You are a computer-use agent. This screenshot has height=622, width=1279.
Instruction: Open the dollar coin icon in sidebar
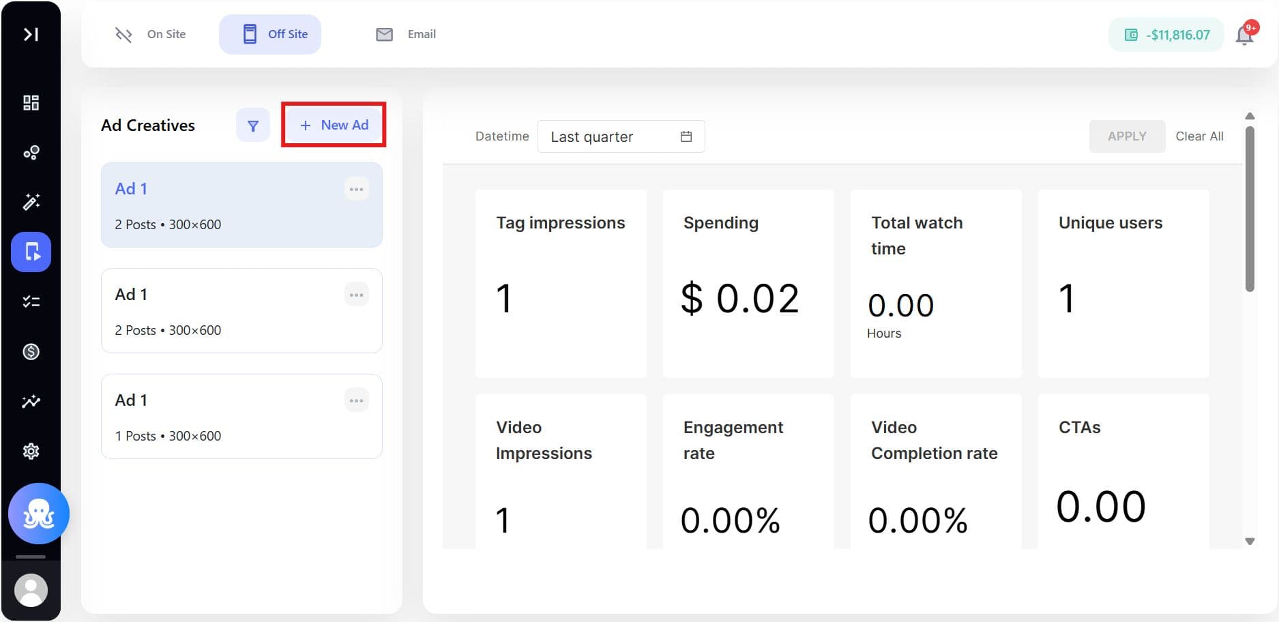coord(31,351)
